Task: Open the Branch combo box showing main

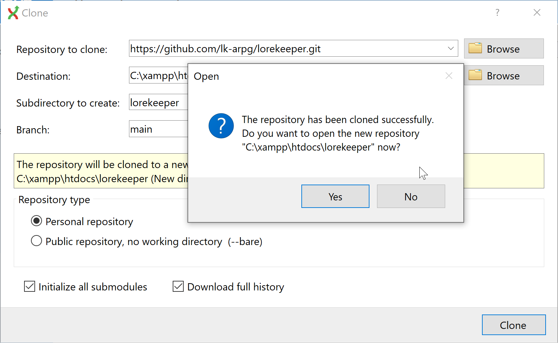Action: [x=158, y=129]
